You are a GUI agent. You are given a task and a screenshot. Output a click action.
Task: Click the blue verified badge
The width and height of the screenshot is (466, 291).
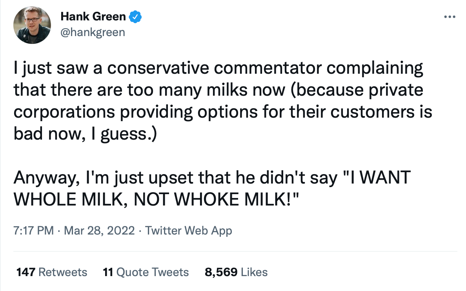[135, 16]
